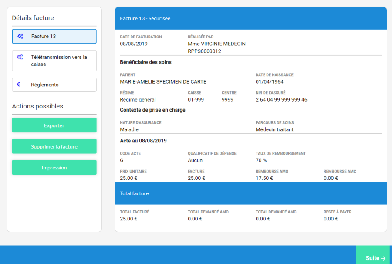The height and width of the screenshot is (264, 392).
Task: Click the arrow icon on the Suite button
Action: (x=383, y=258)
